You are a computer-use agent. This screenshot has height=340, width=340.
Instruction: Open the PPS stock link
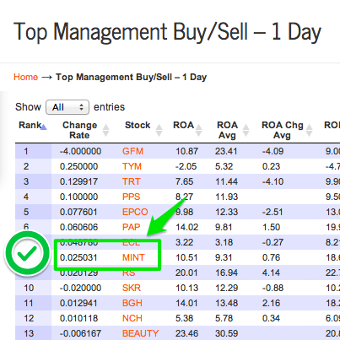[131, 197]
